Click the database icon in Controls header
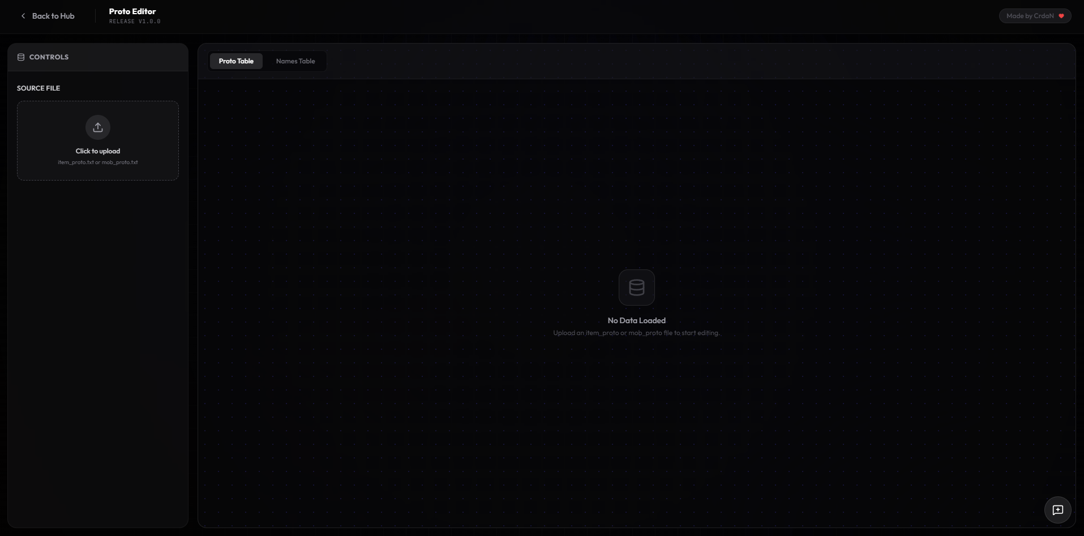The width and height of the screenshot is (1084, 536). 21,57
